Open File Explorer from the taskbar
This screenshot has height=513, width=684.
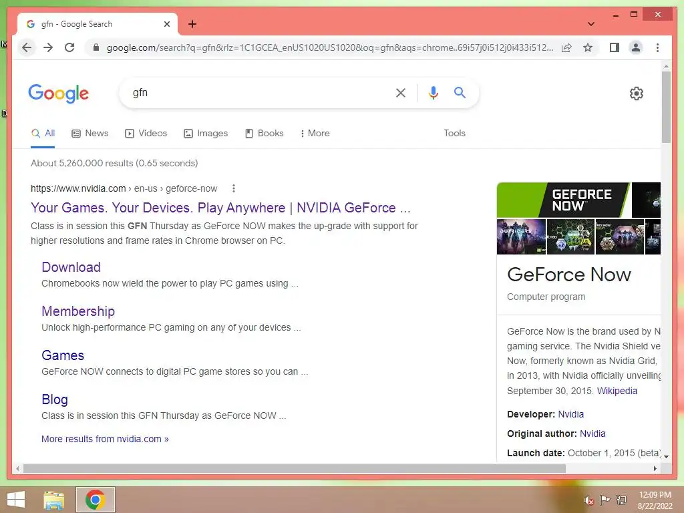tap(54, 500)
